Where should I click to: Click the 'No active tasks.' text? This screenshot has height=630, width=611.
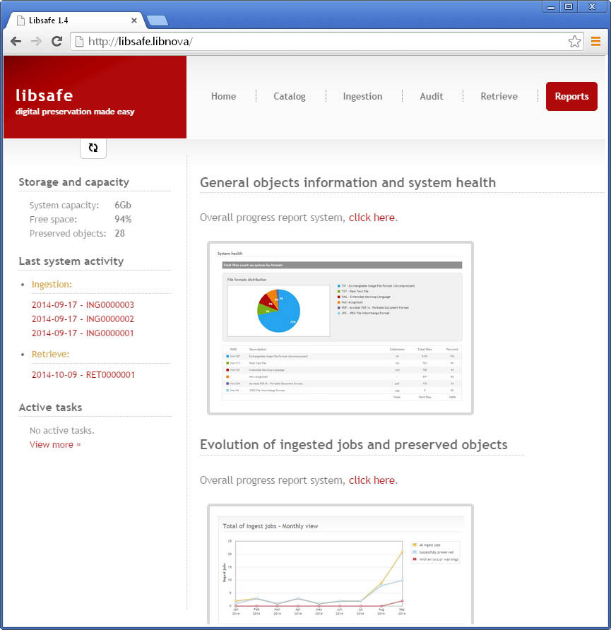pyautogui.click(x=62, y=431)
